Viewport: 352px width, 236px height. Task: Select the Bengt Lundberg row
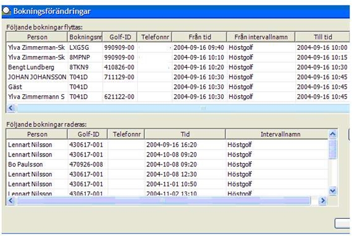tap(178, 67)
